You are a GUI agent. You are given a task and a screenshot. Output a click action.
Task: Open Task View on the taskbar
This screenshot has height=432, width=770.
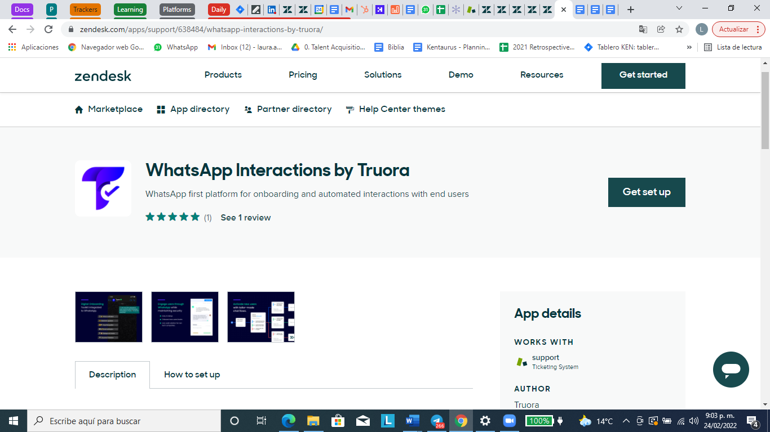click(261, 421)
